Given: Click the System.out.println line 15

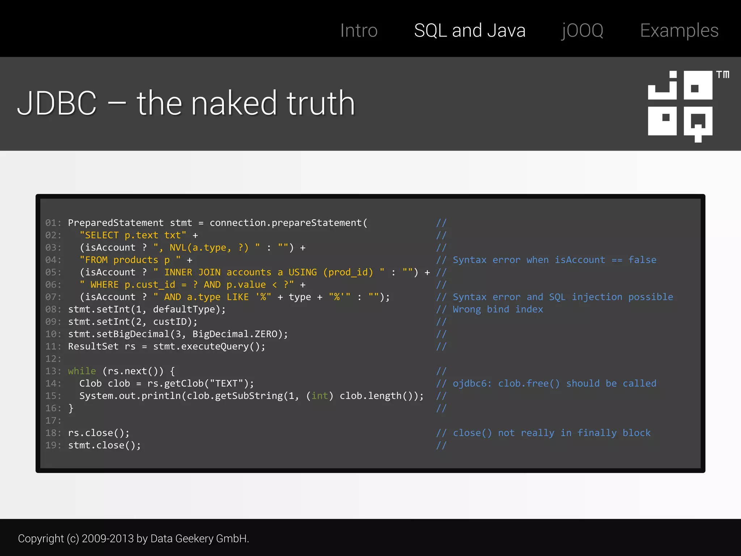Looking at the screenshot, I should tap(251, 396).
